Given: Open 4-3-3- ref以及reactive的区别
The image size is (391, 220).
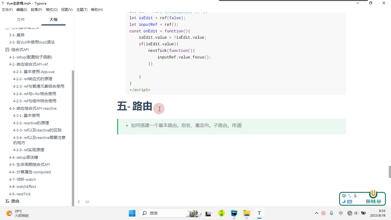Looking at the screenshot, I should tap(37, 130).
